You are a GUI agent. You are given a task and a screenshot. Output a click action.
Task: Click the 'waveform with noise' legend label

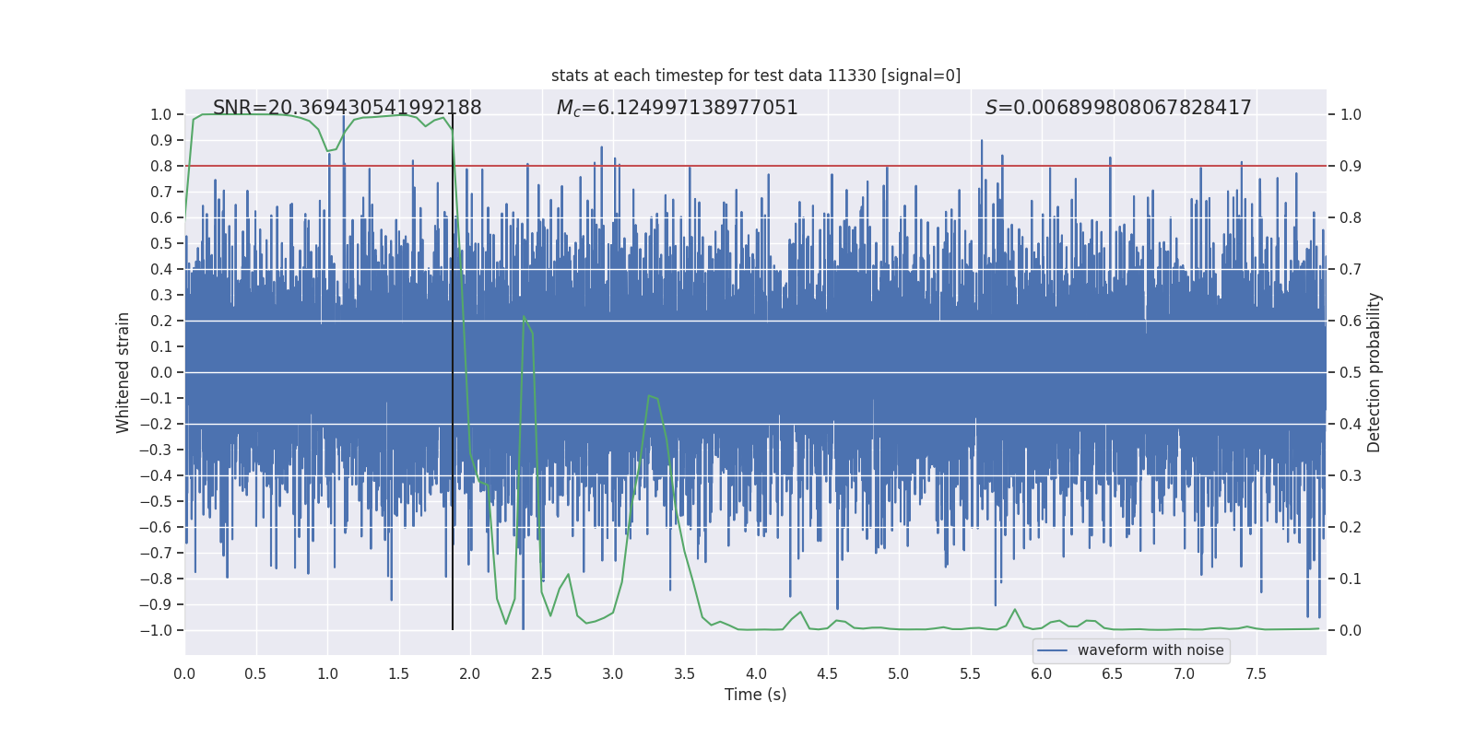pyautogui.click(x=1150, y=650)
